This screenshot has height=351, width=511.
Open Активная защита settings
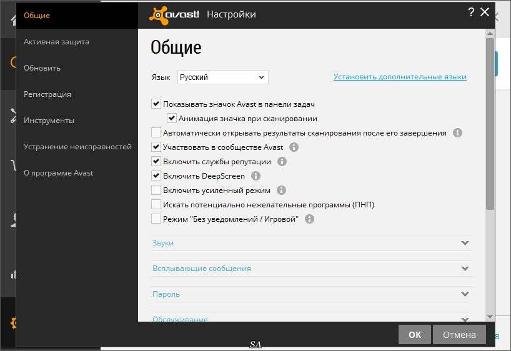click(56, 42)
